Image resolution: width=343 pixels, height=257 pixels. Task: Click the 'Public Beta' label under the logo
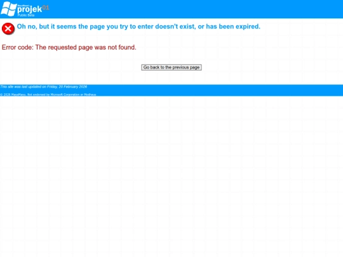tap(26, 15)
